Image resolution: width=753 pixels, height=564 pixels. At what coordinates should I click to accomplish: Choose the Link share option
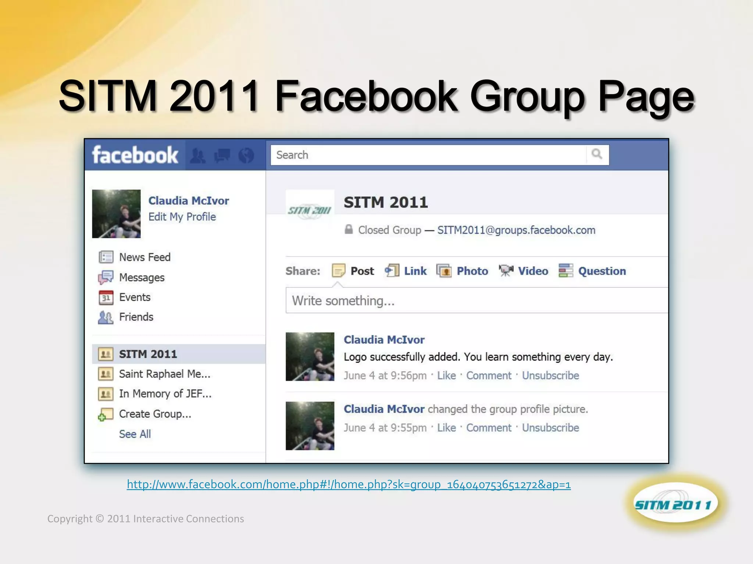[x=415, y=271]
